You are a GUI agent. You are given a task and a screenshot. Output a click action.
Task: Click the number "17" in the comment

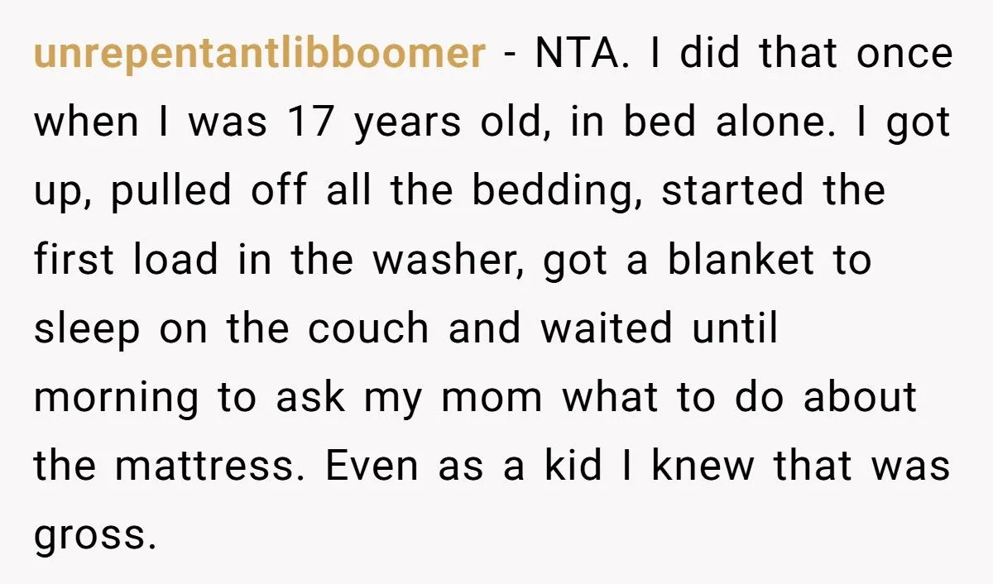(x=312, y=123)
